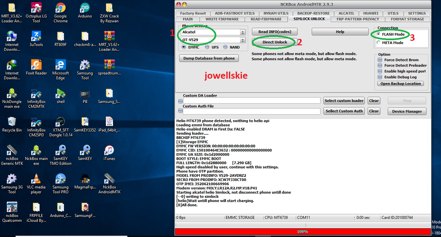
Task: Launch Google Chrome from the desktop
Action: coord(60,13)
